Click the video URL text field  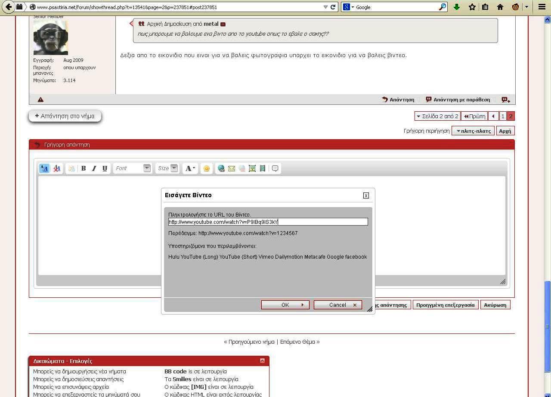click(268, 222)
